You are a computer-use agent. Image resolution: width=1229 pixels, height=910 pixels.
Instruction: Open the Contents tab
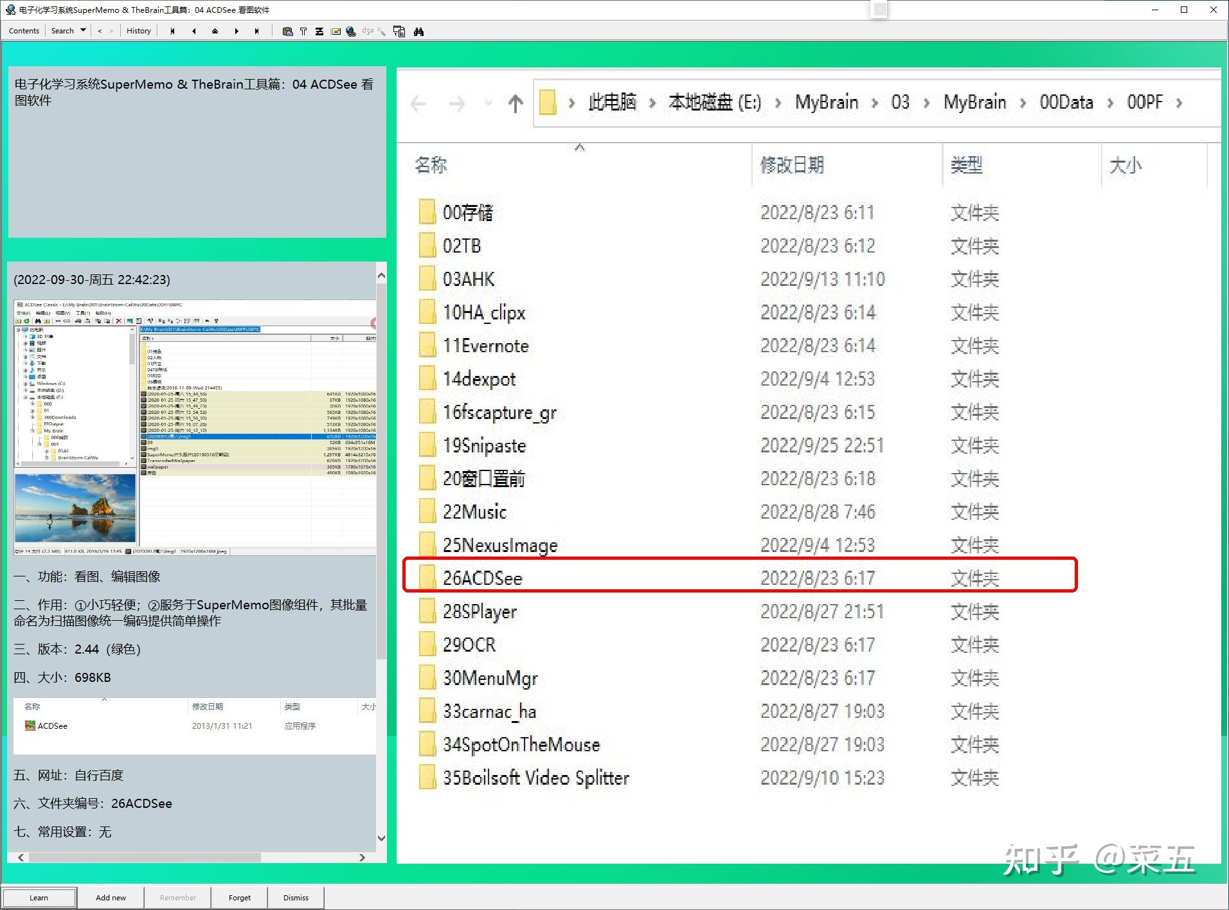(x=24, y=31)
